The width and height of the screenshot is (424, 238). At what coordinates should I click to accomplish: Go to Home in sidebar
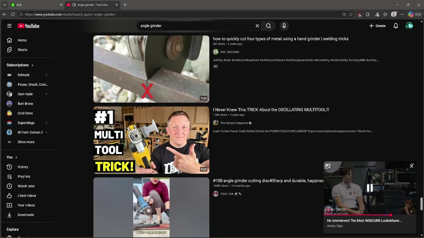tap(27, 40)
